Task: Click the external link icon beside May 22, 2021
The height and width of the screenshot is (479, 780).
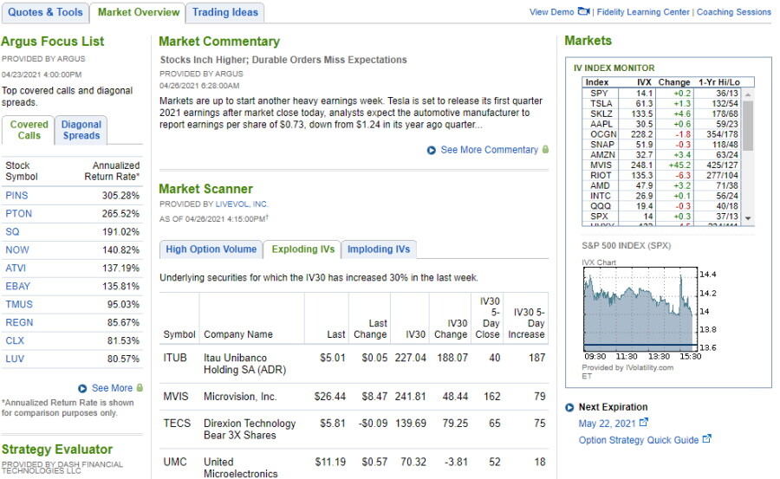Action: coord(643,423)
